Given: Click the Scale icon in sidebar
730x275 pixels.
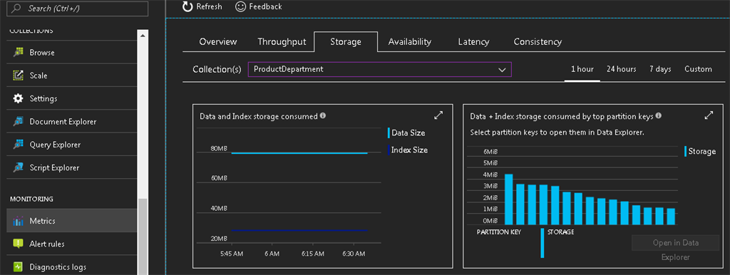Looking at the screenshot, I should point(18,76).
